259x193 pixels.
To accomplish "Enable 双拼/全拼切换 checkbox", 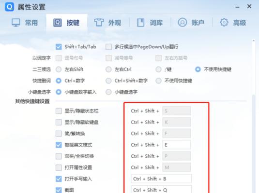I will [59, 156].
